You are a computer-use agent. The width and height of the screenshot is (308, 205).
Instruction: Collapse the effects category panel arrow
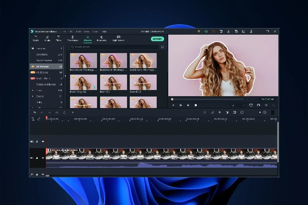pyautogui.click(x=65, y=76)
